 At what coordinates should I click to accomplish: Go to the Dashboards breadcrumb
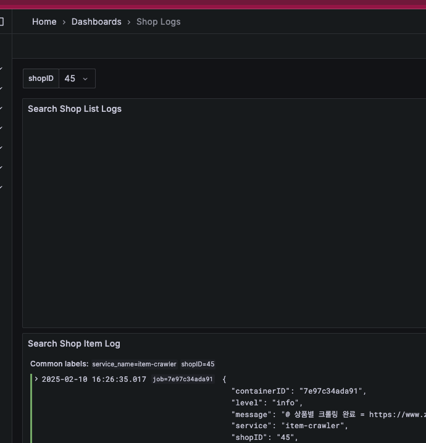[x=96, y=22]
